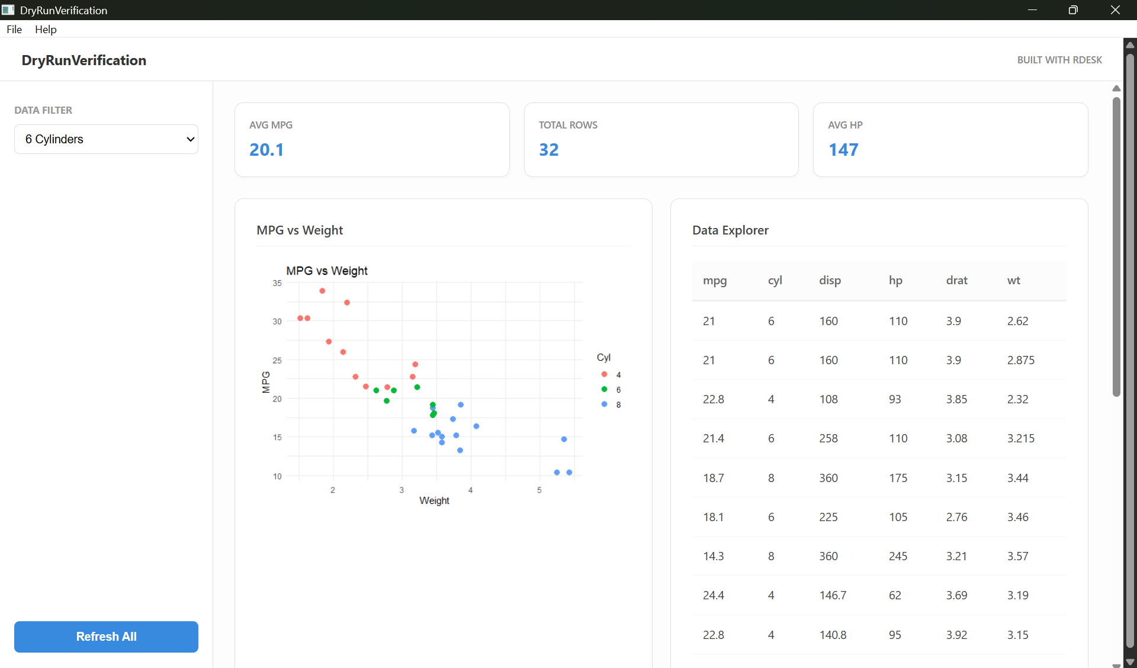The width and height of the screenshot is (1137, 668).
Task: Open the Help menu
Action: click(x=46, y=29)
